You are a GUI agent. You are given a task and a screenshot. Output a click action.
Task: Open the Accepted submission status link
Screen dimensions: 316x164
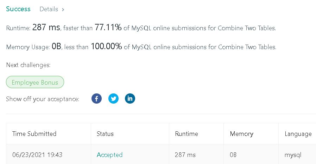109,155
